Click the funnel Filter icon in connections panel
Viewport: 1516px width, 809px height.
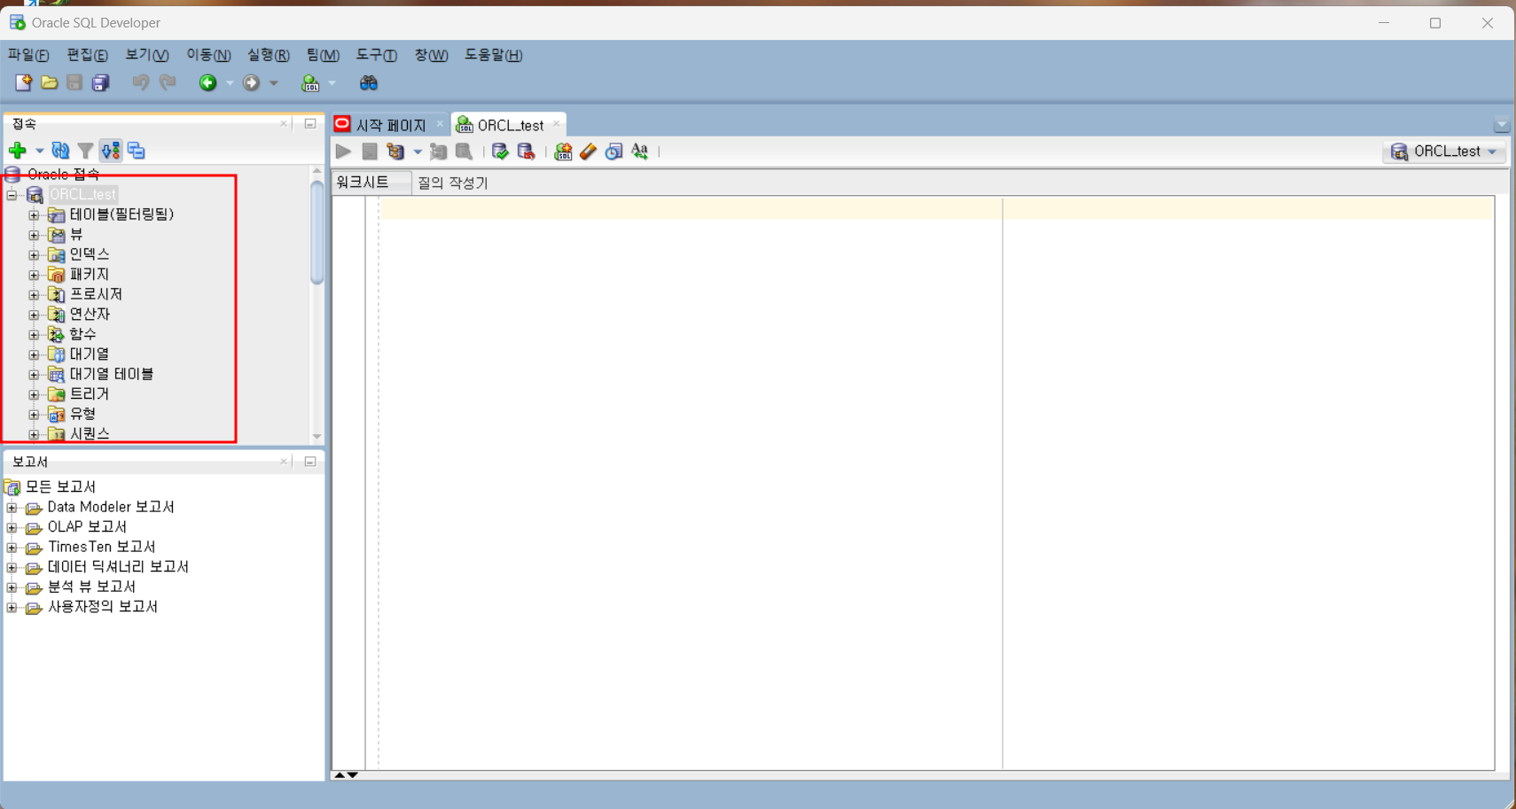point(85,151)
